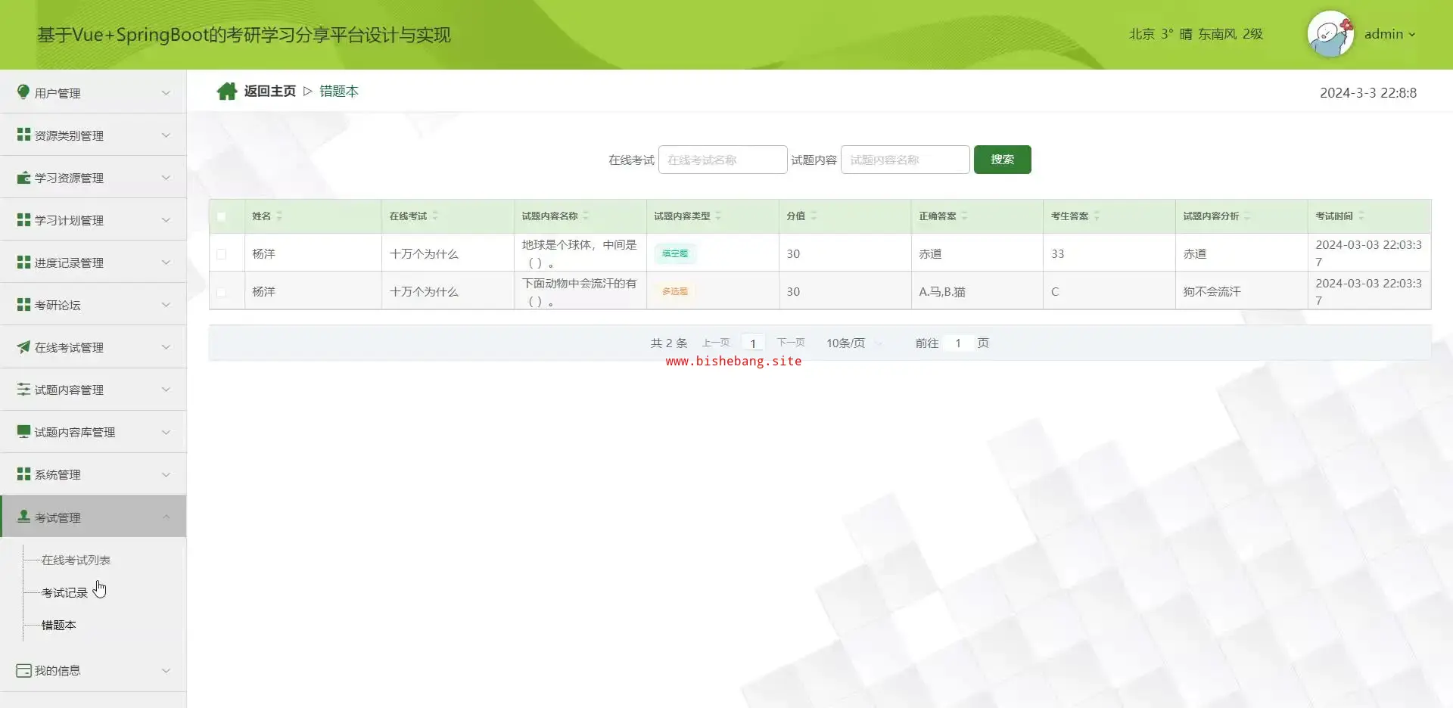This screenshot has width=1453, height=708.
Task: Click the 错题本 breadcrumb text
Action: coord(339,91)
